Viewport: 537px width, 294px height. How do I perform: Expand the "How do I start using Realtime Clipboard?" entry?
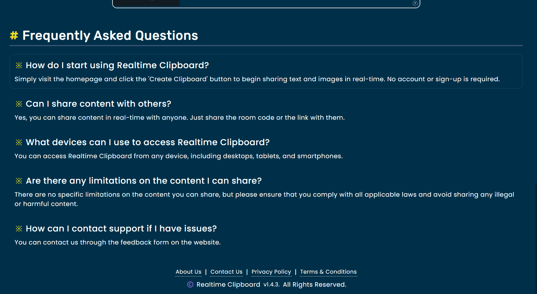pyautogui.click(x=117, y=65)
